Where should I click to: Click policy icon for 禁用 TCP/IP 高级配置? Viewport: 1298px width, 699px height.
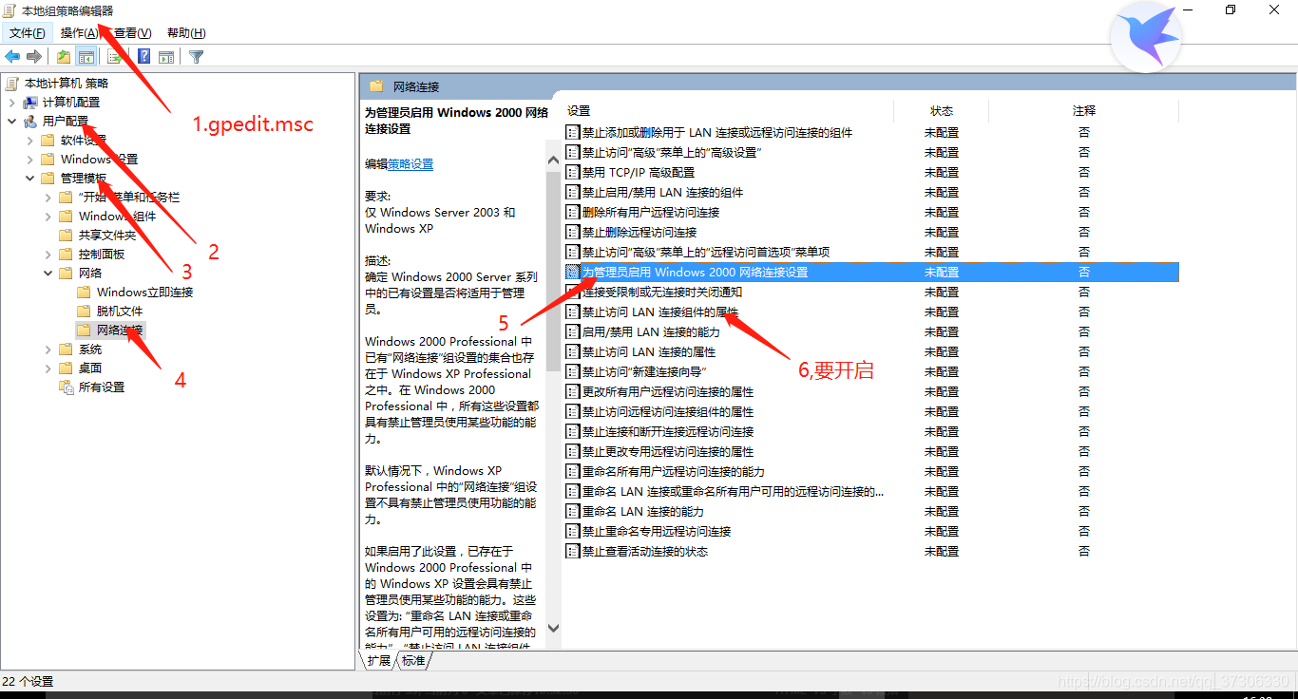coord(573,172)
